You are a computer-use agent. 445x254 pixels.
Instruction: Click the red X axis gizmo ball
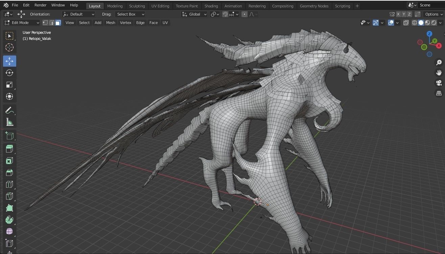click(439, 46)
